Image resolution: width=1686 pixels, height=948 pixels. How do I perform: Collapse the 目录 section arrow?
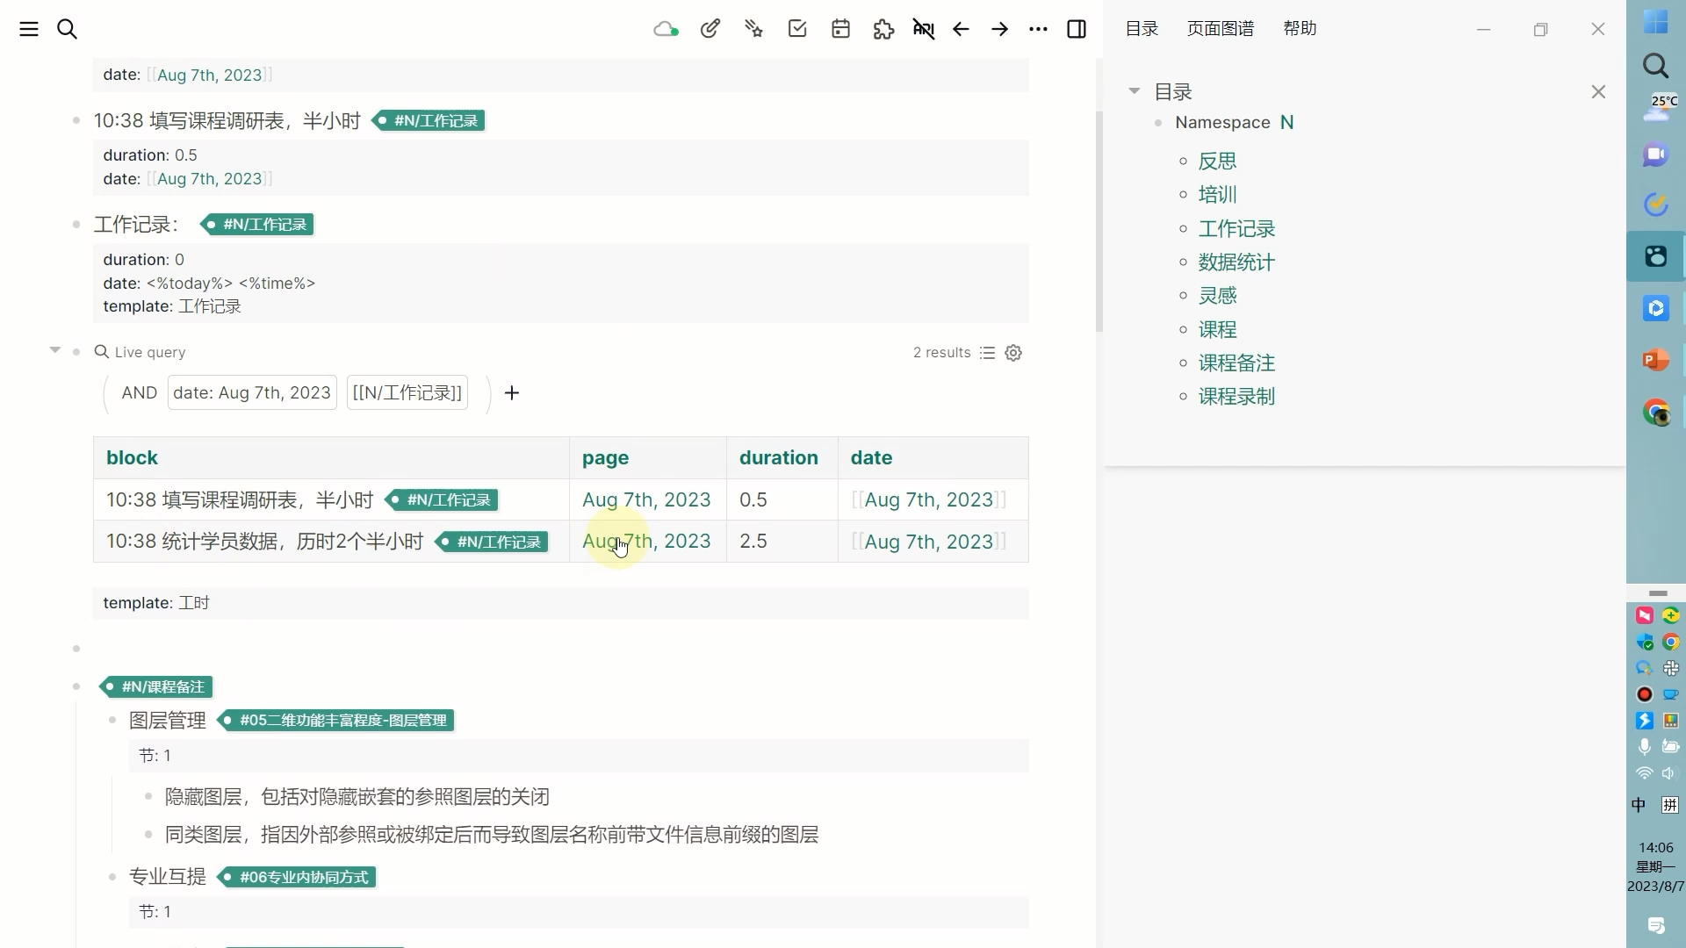point(1134,91)
